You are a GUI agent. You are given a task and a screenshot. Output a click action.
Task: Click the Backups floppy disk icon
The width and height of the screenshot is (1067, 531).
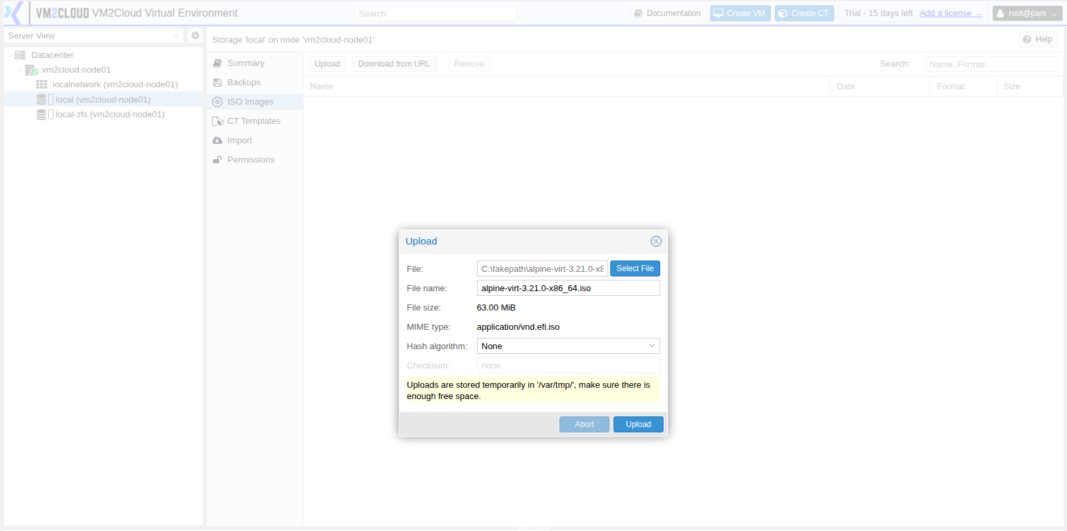pos(217,83)
